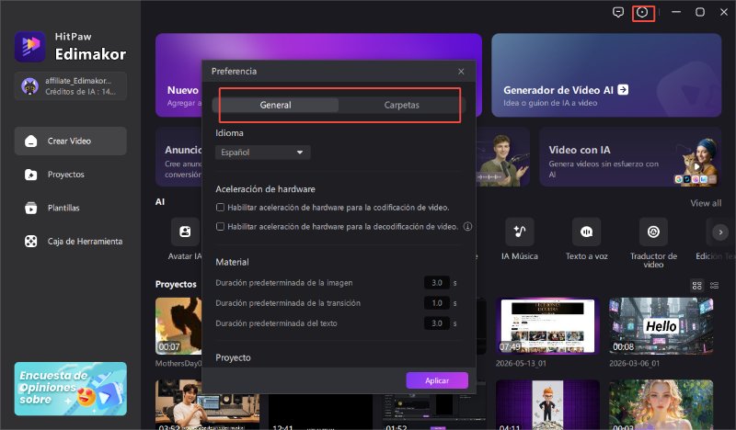The image size is (736, 430).
Task: Expand more AI tools with right chevron
Action: 720,232
